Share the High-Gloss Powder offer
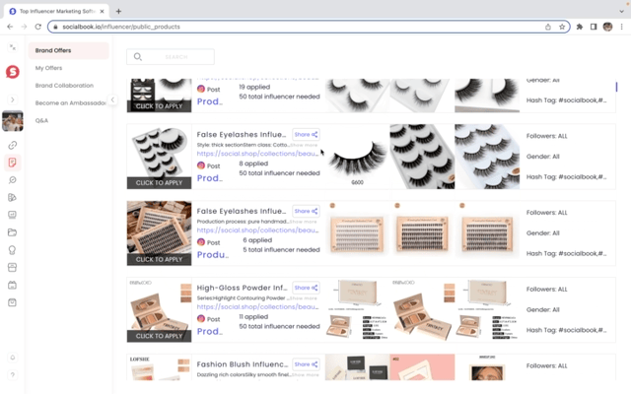This screenshot has width=631, height=394. [x=306, y=288]
